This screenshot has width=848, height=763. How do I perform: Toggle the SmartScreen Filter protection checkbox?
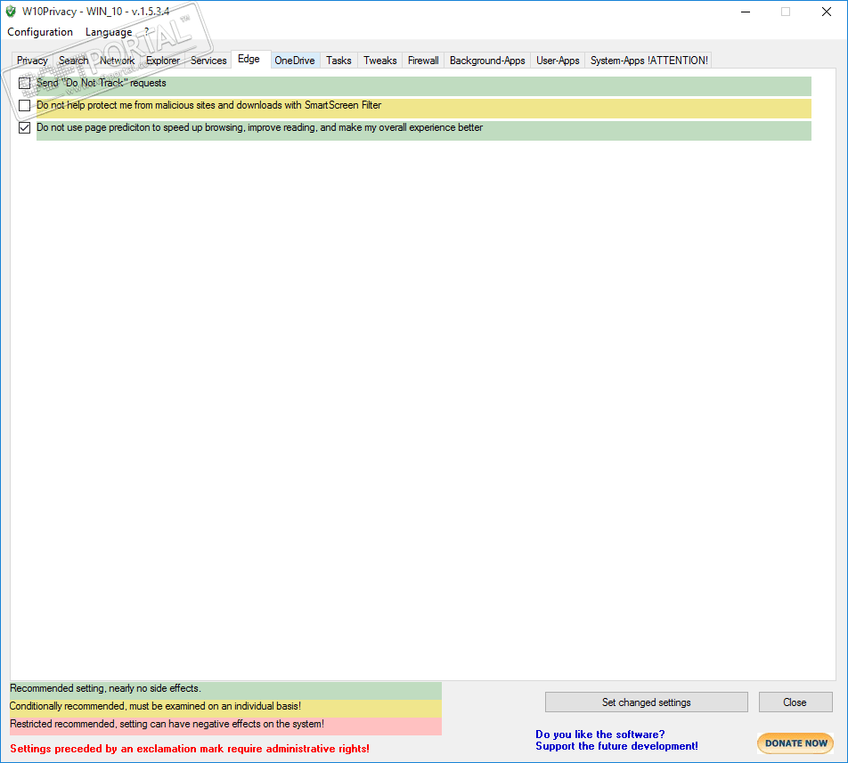click(24, 105)
